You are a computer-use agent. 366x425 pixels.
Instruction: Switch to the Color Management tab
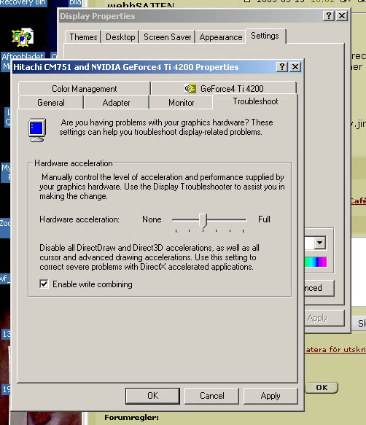(x=85, y=89)
